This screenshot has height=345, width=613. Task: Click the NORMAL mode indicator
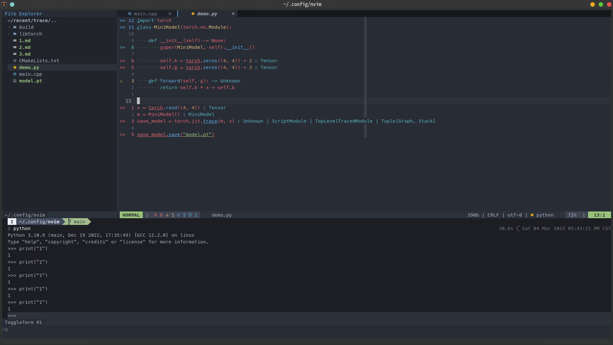131,215
